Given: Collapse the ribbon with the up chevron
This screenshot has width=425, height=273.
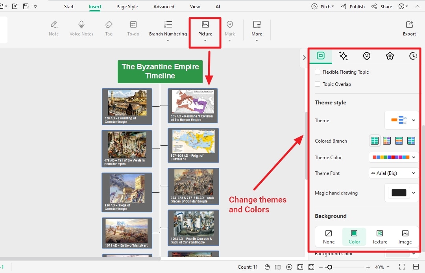Looking at the screenshot, I should (x=418, y=6).
